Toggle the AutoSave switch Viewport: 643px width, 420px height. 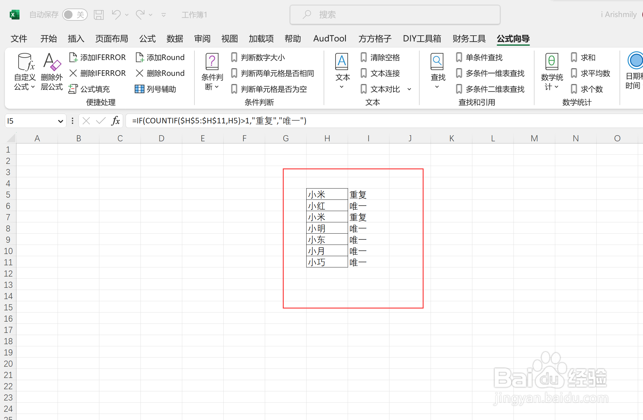point(75,15)
